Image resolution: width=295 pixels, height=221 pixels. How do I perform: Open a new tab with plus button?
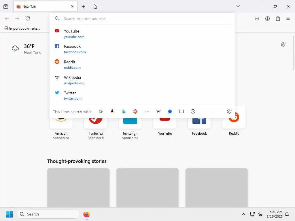(83, 7)
